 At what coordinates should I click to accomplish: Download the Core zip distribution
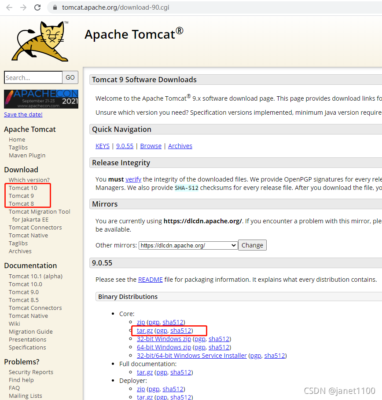coord(141,322)
